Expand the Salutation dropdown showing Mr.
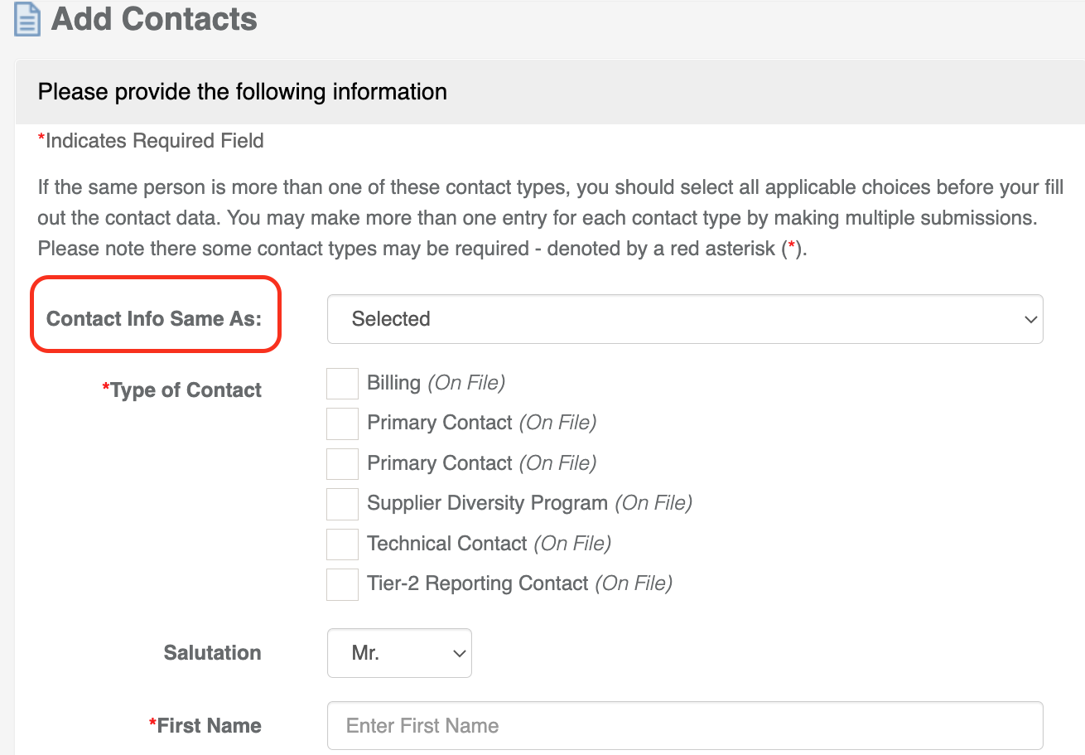The height and width of the screenshot is (755, 1085). click(x=399, y=653)
